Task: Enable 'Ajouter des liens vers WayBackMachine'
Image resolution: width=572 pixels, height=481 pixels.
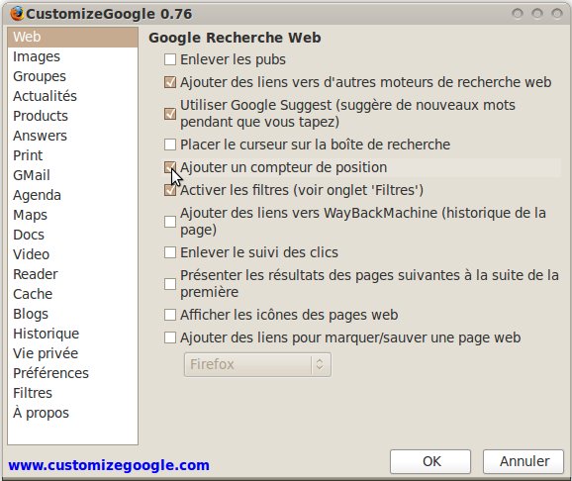Action: [170, 221]
